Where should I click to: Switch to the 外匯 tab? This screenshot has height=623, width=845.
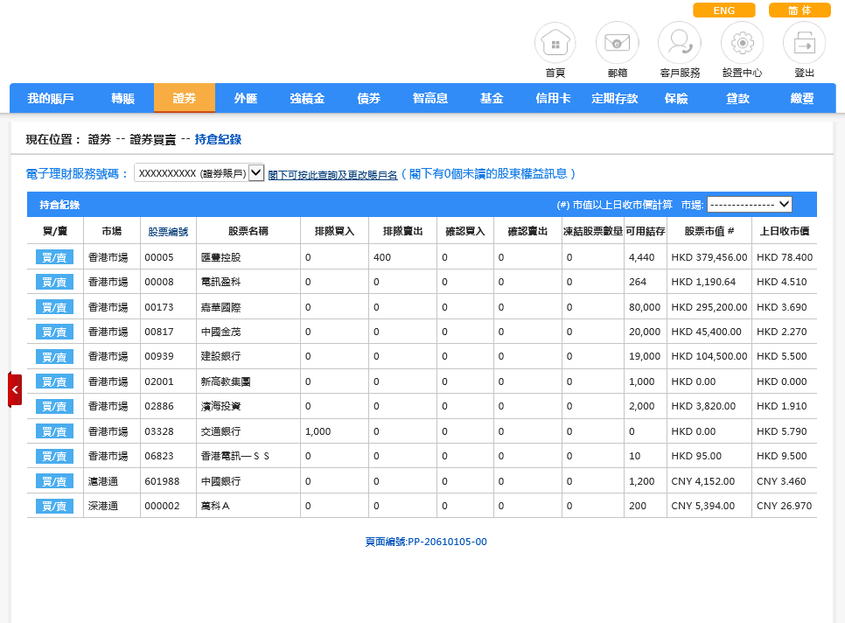click(246, 99)
